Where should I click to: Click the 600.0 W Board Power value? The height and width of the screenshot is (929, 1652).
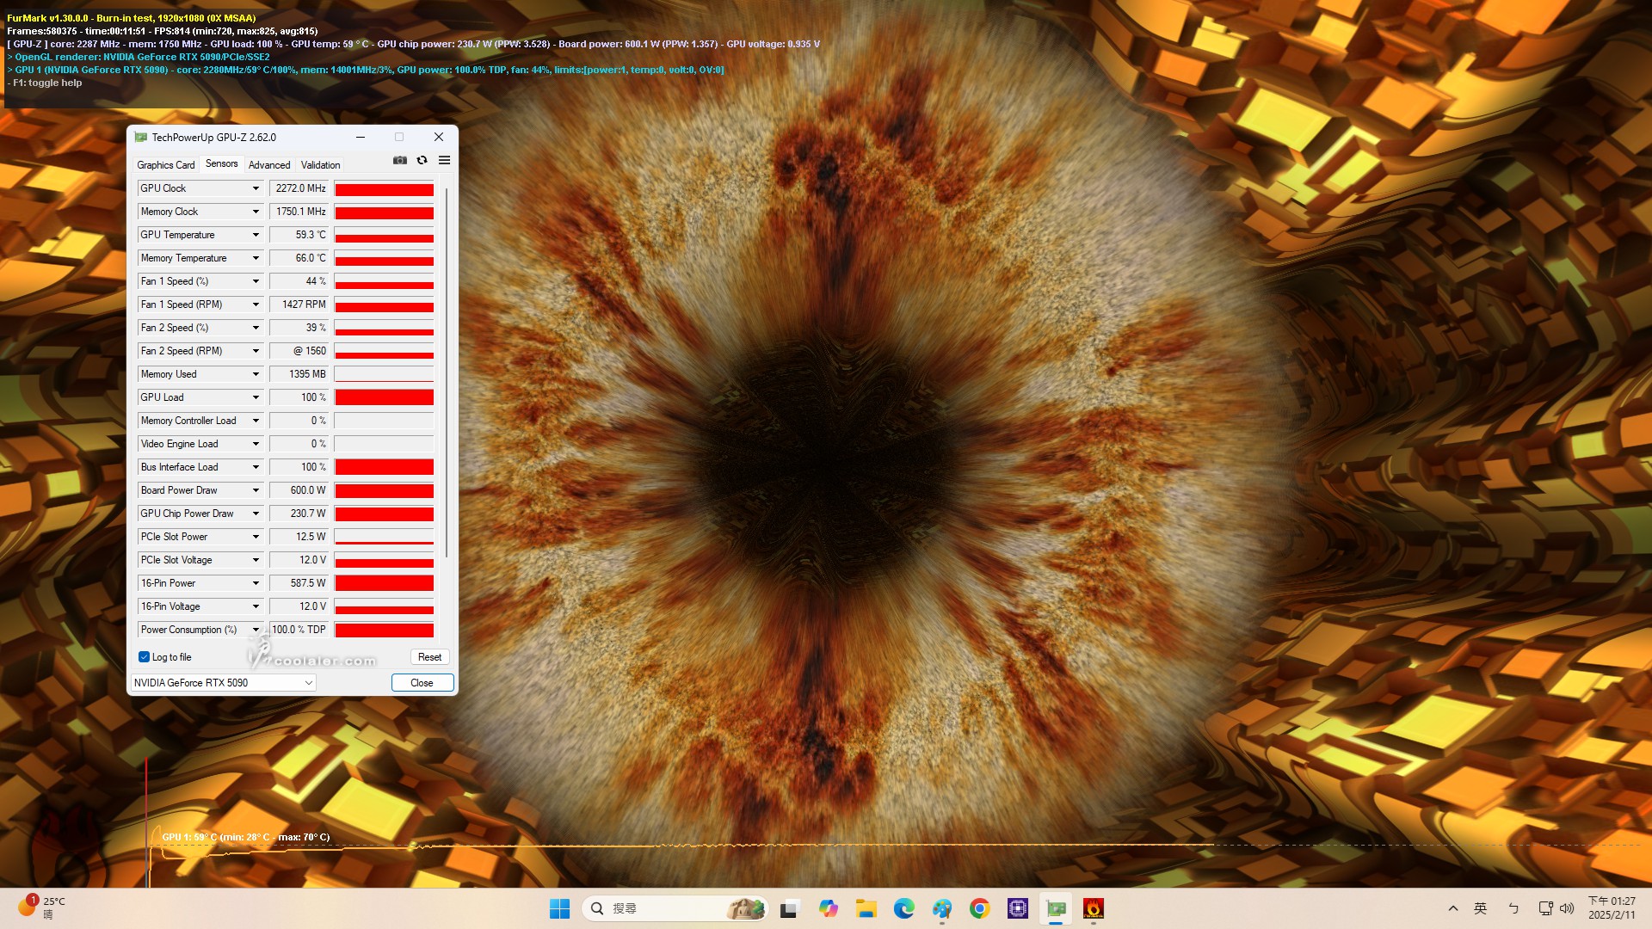click(x=299, y=490)
